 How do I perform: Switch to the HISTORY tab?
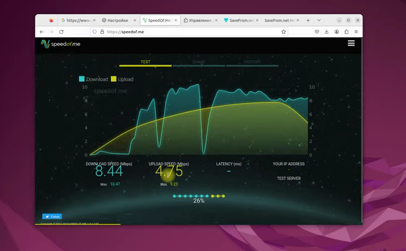tap(252, 62)
